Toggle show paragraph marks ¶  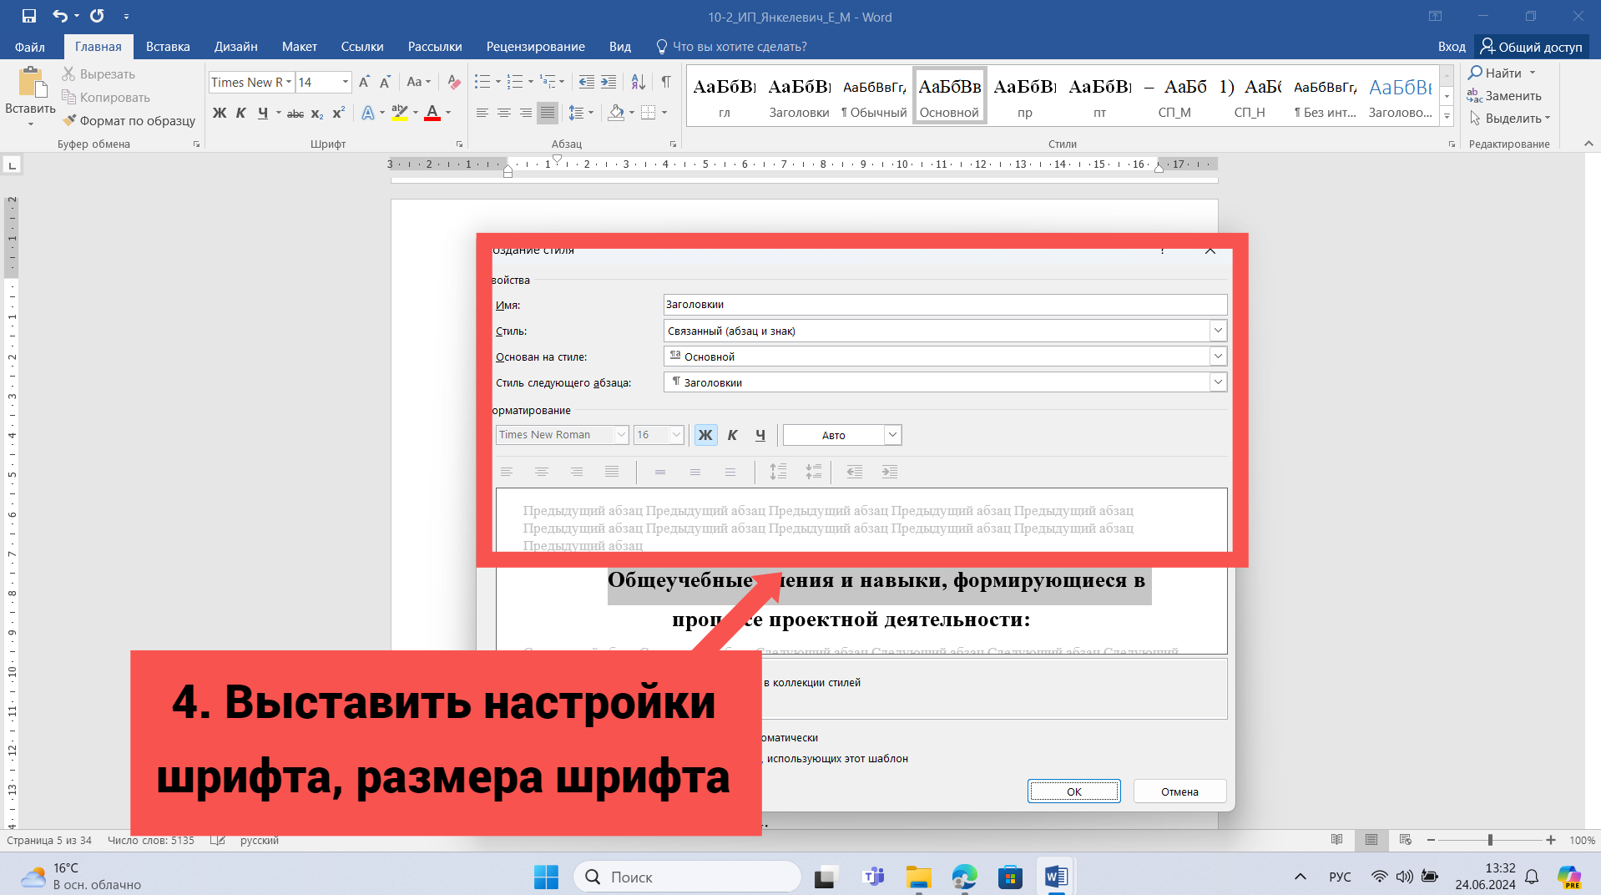tap(666, 82)
